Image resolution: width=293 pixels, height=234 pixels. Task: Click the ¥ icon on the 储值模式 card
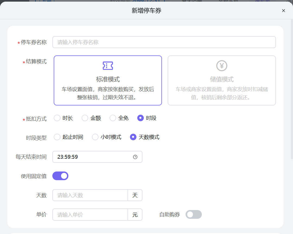[x=222, y=65]
